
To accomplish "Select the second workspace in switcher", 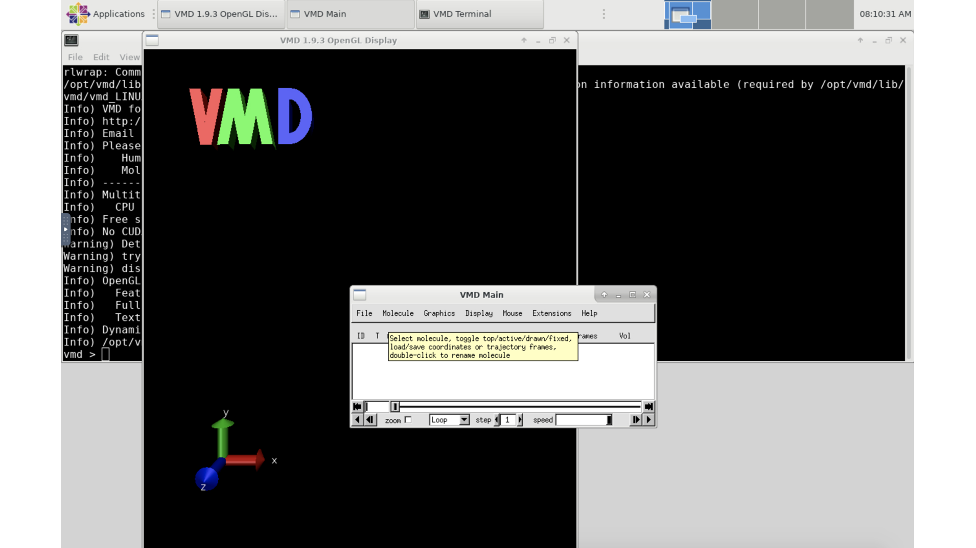I will click(x=735, y=14).
